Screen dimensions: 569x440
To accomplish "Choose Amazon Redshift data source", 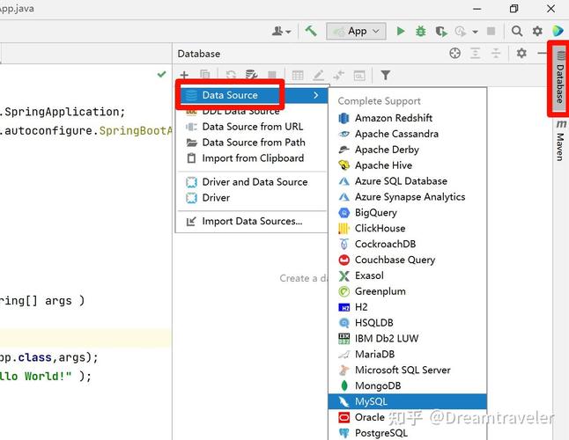I will 407,118.
